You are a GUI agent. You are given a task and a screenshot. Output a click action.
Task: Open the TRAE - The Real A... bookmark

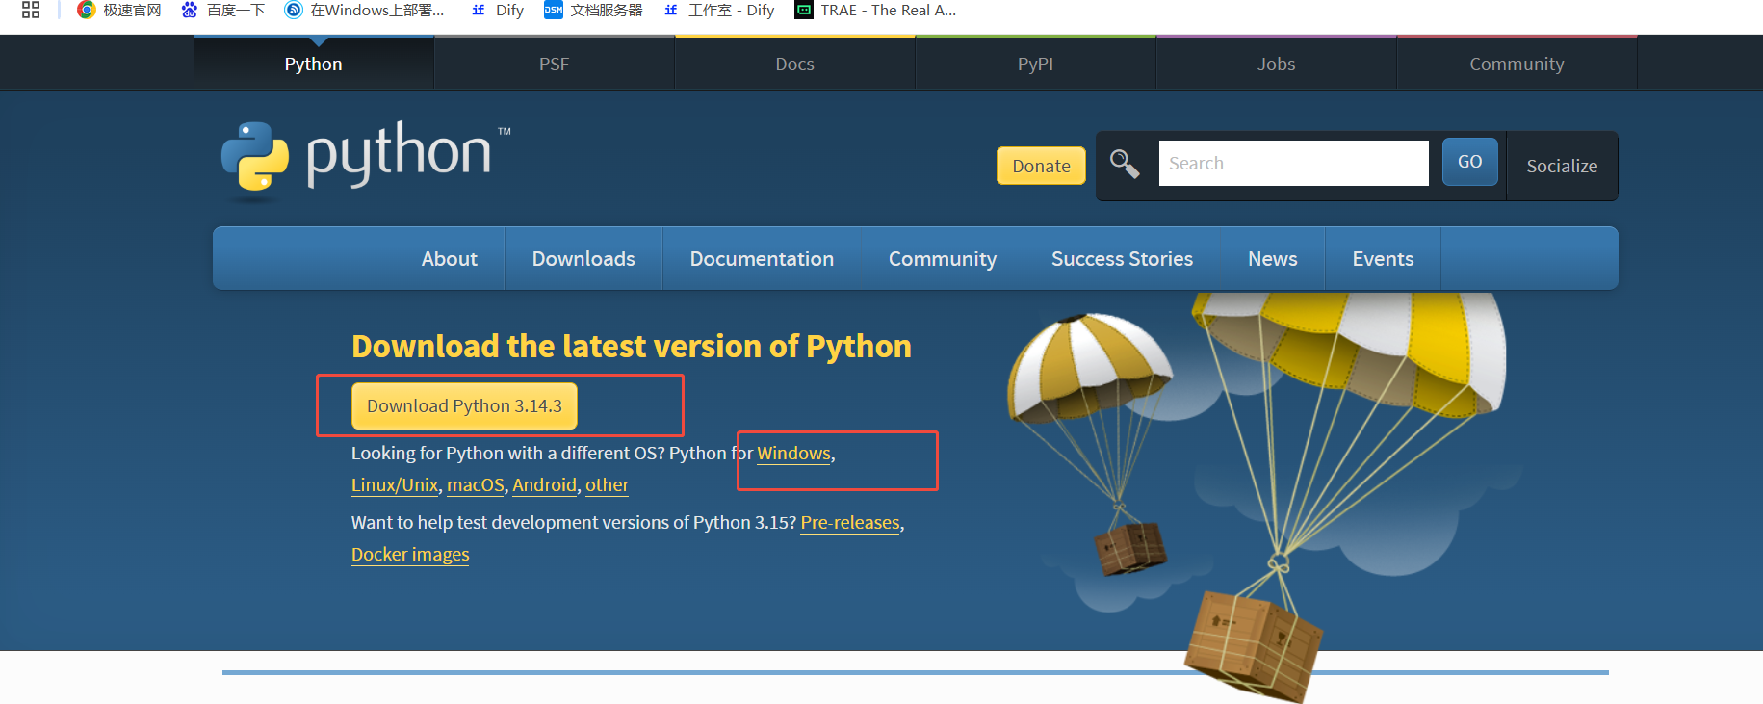point(875,11)
